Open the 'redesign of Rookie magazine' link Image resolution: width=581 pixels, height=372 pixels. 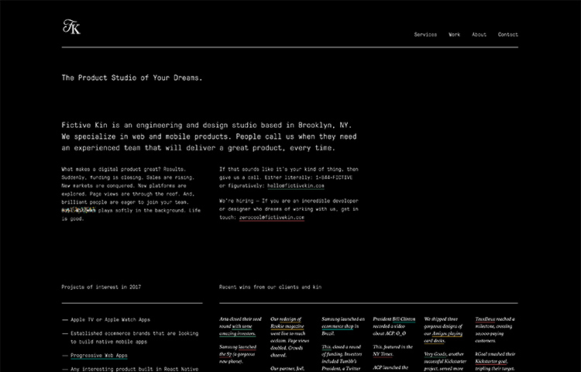click(x=290, y=322)
